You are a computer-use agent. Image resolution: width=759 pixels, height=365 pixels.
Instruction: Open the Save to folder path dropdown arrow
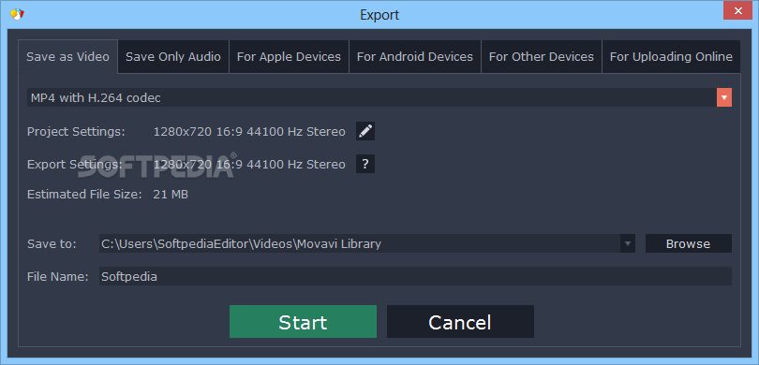click(628, 243)
